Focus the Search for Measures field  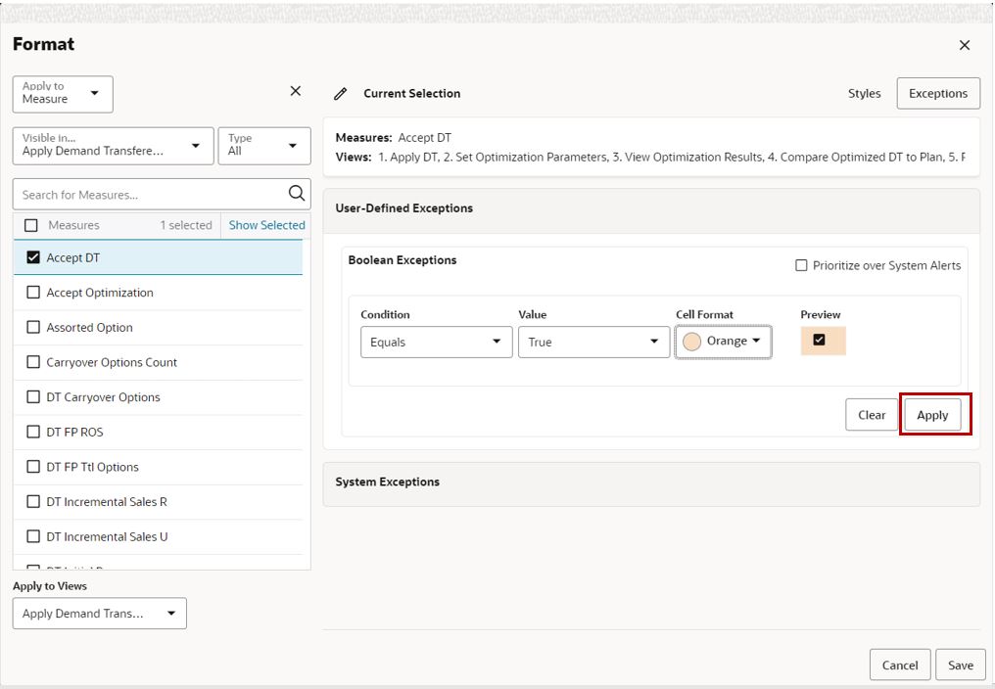151,194
